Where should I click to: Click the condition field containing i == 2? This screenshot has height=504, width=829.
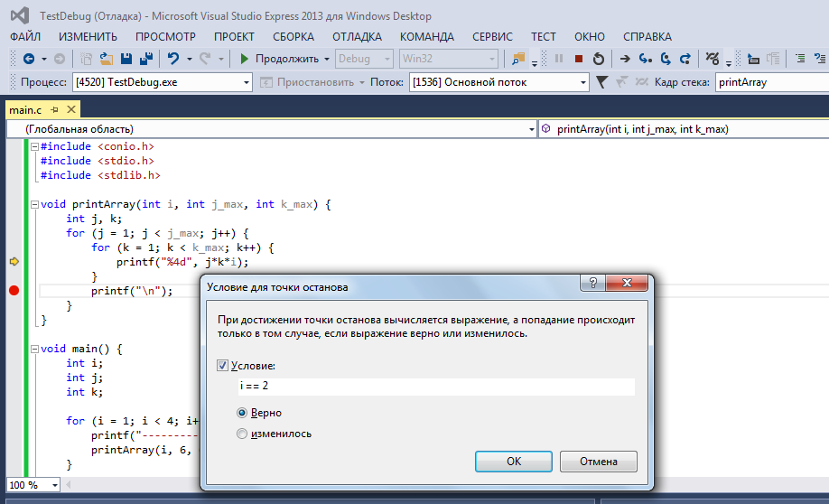[x=436, y=386]
